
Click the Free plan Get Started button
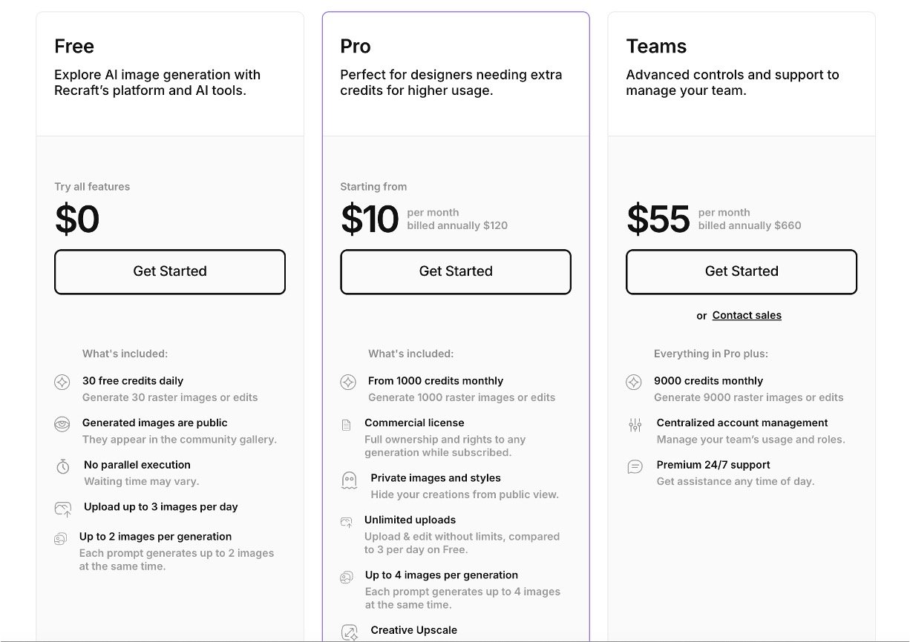170,271
